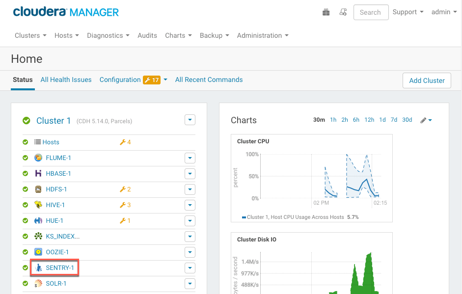This screenshot has height=294, width=462.
Task: Switch charts to 7d time range
Action: (394, 120)
